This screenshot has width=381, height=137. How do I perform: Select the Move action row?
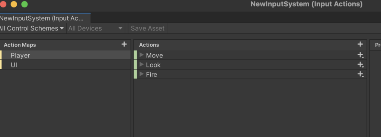coord(250,55)
